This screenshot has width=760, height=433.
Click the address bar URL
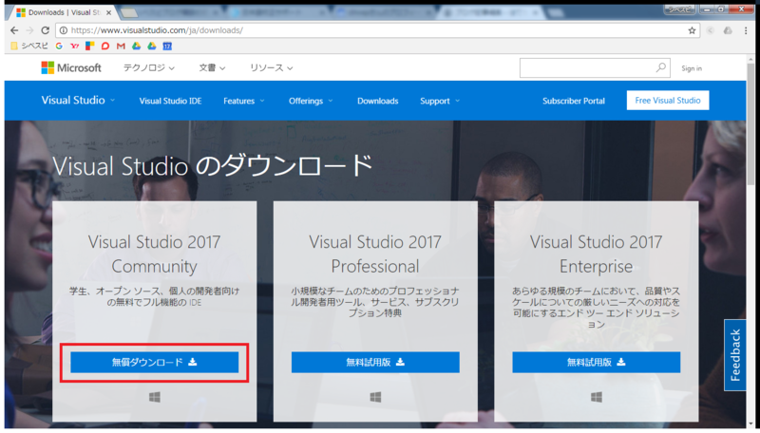click(x=157, y=30)
